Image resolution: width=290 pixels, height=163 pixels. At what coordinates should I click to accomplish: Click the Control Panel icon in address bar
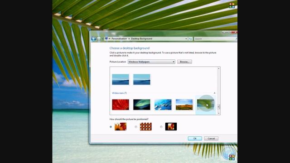106,38
